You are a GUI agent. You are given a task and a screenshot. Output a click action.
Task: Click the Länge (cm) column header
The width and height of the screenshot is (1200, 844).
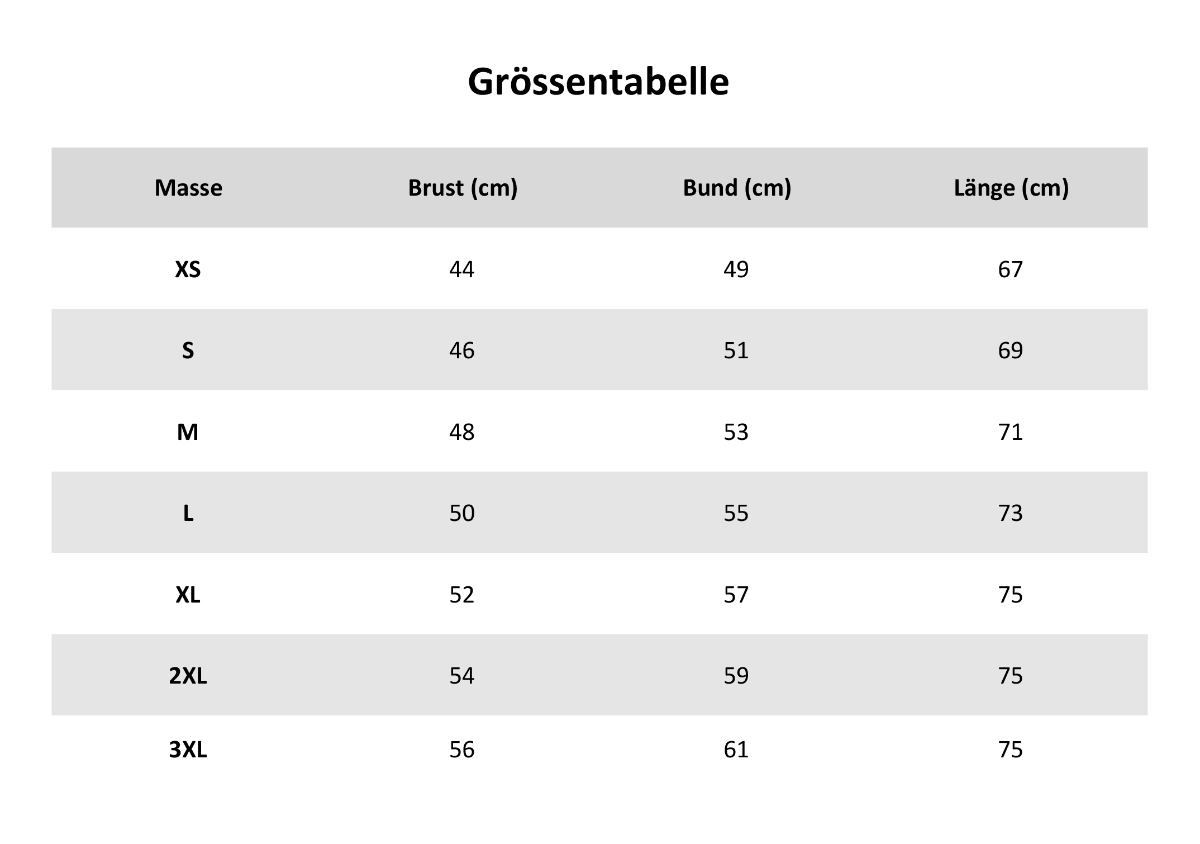(x=1011, y=188)
